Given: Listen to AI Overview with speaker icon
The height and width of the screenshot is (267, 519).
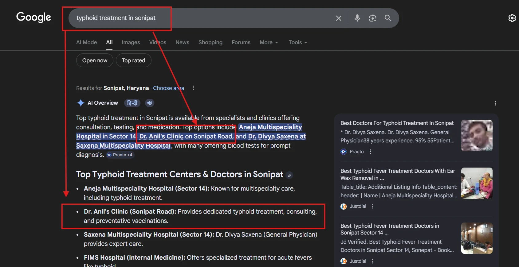Looking at the screenshot, I should pyautogui.click(x=150, y=103).
